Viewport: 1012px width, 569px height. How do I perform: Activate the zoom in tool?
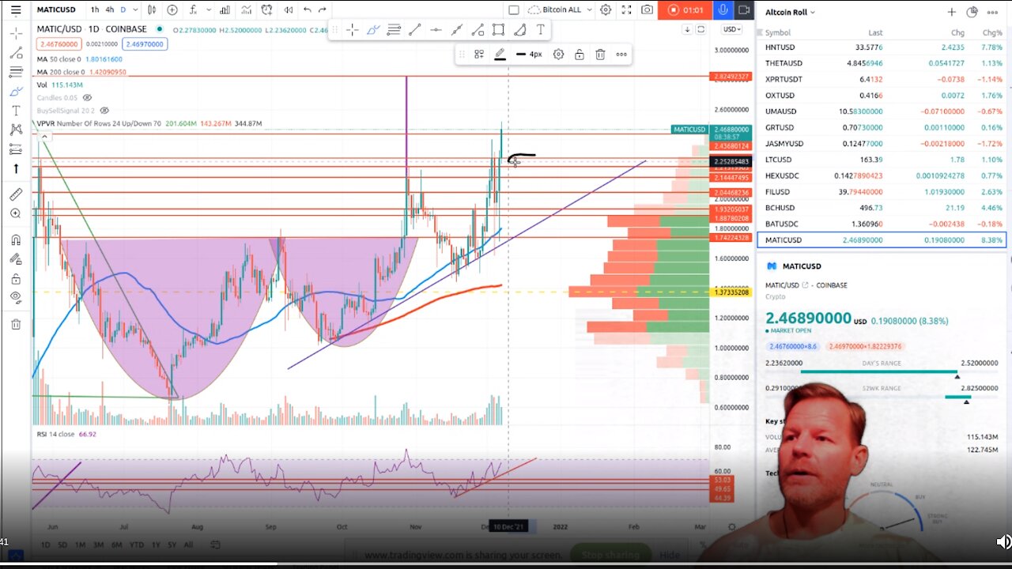click(x=16, y=213)
